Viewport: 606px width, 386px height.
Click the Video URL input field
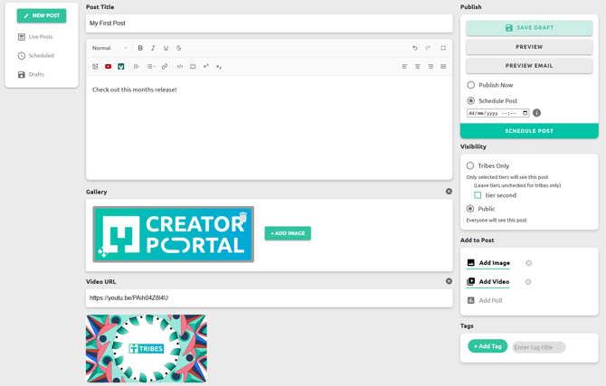click(269, 298)
